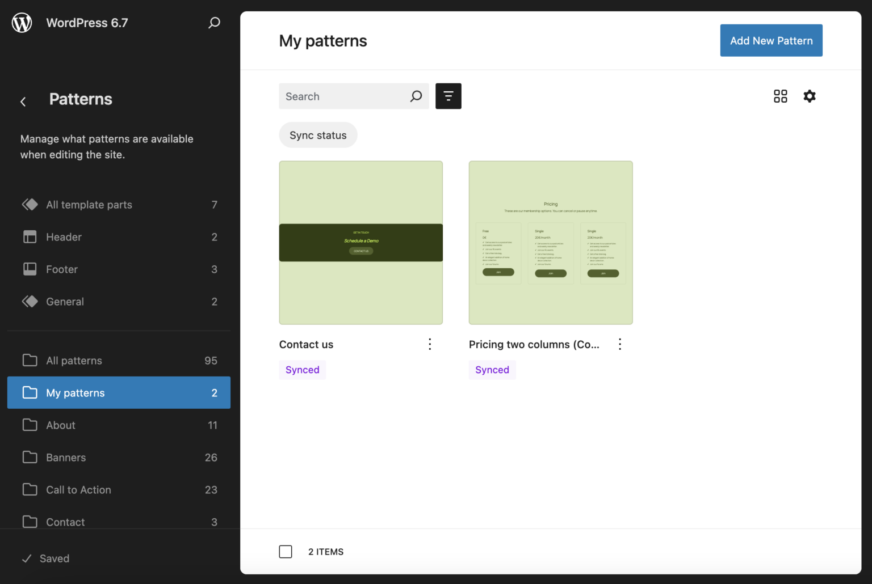Open the Footer template parts icon

(30, 269)
